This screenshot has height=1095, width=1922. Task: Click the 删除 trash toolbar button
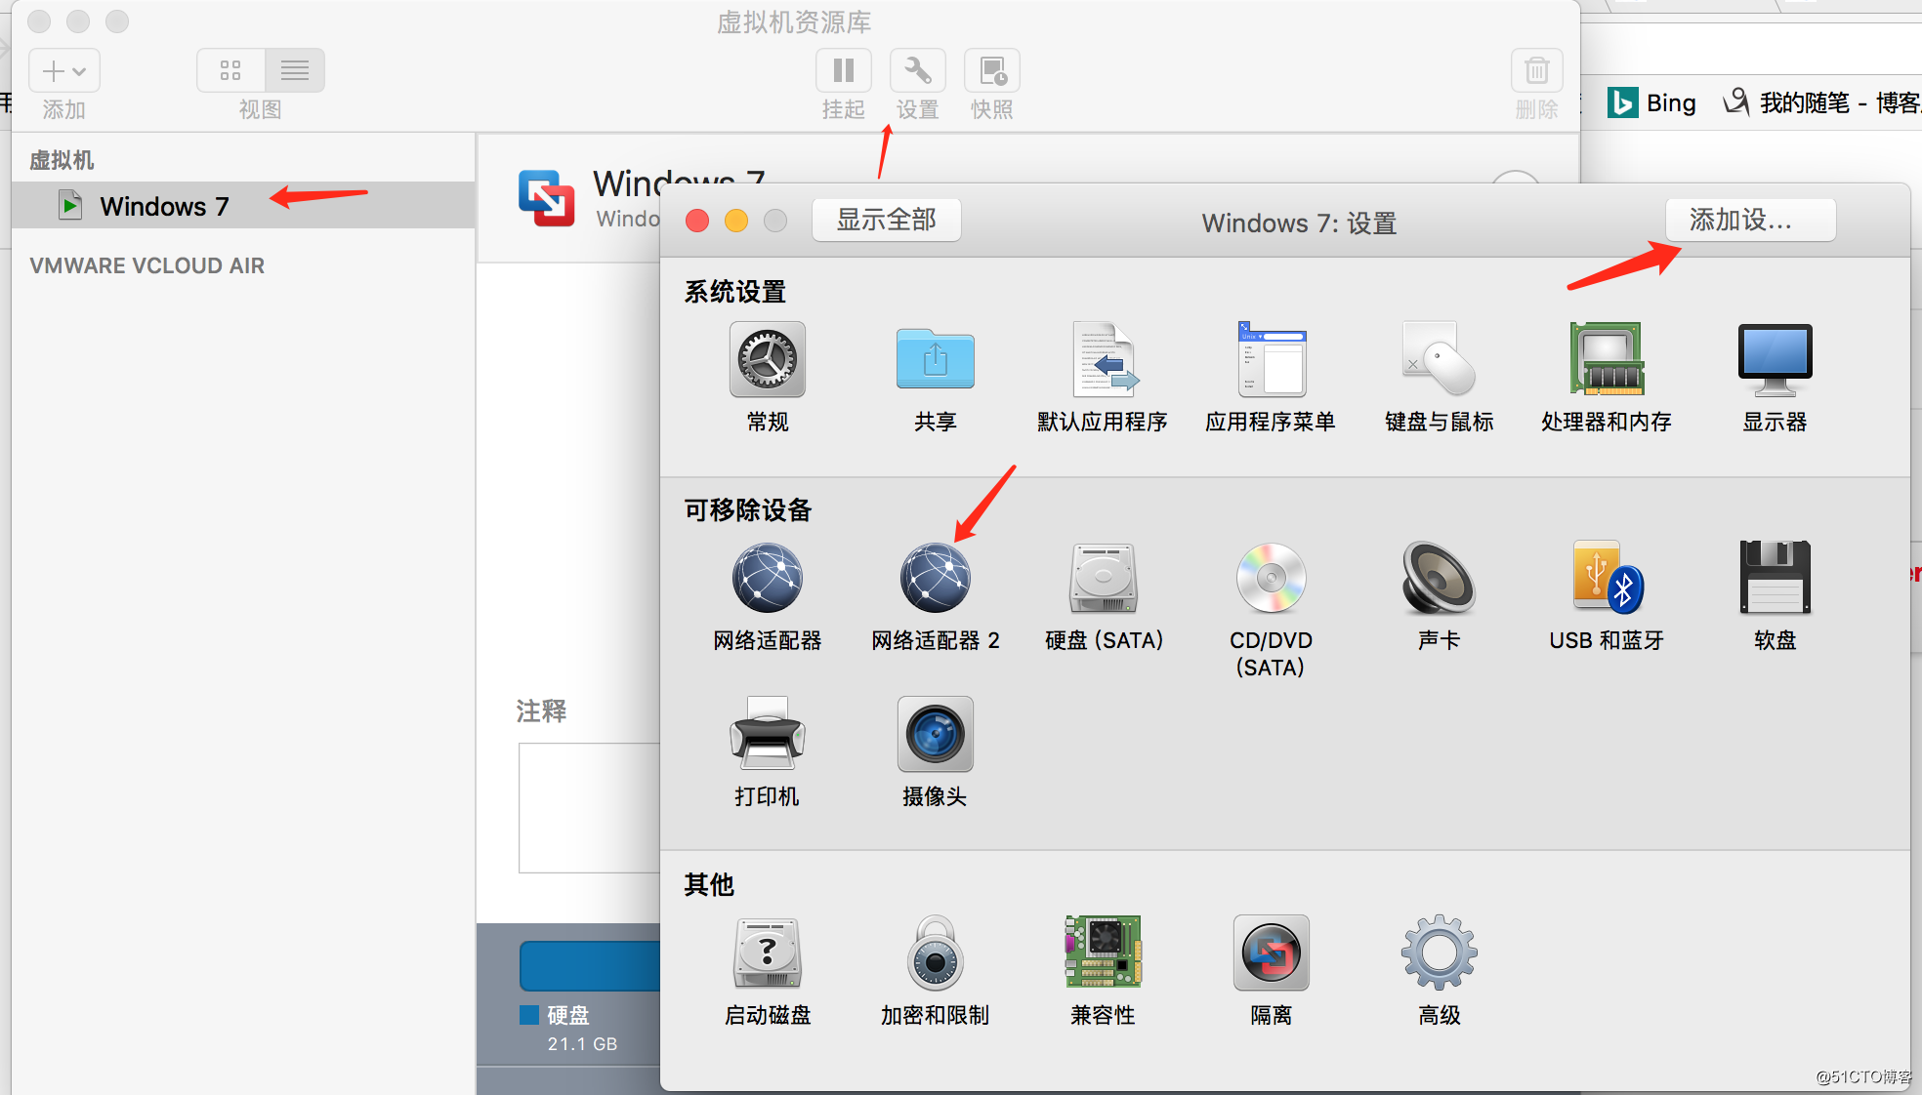click(1537, 71)
